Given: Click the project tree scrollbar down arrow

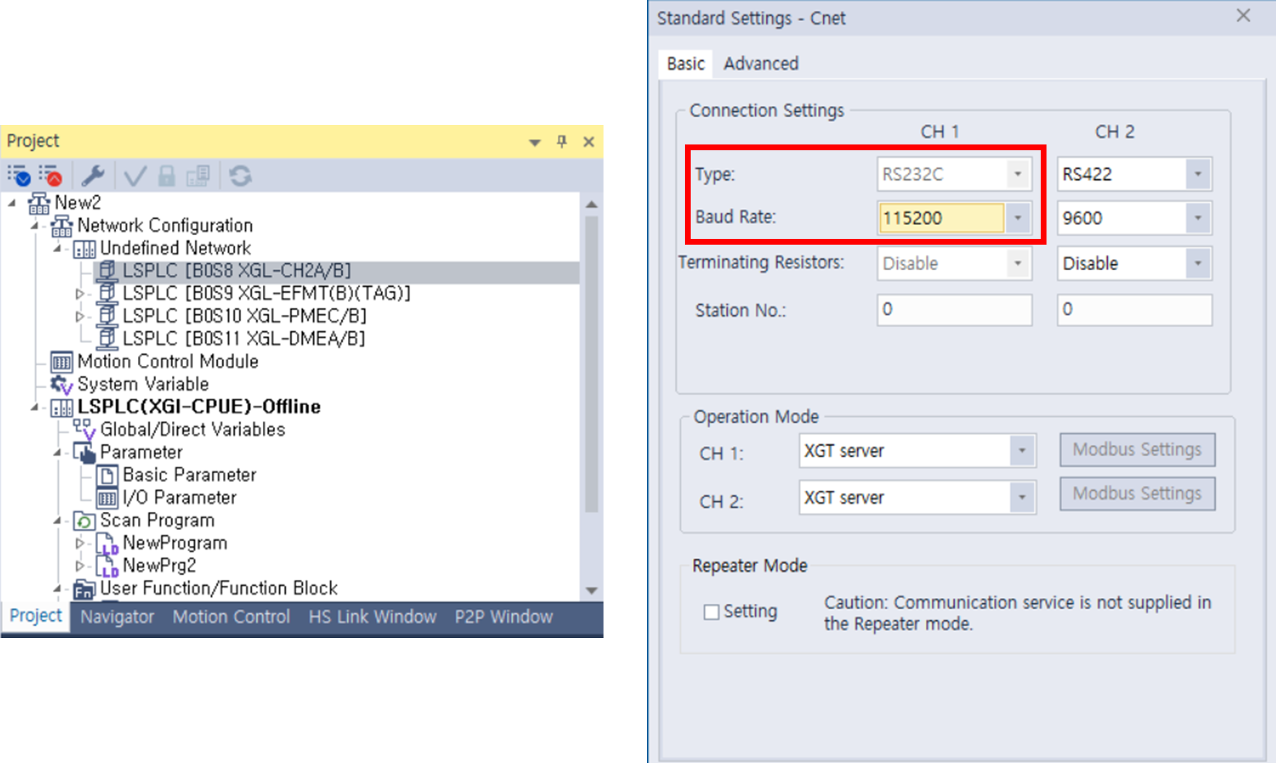Looking at the screenshot, I should click(592, 590).
